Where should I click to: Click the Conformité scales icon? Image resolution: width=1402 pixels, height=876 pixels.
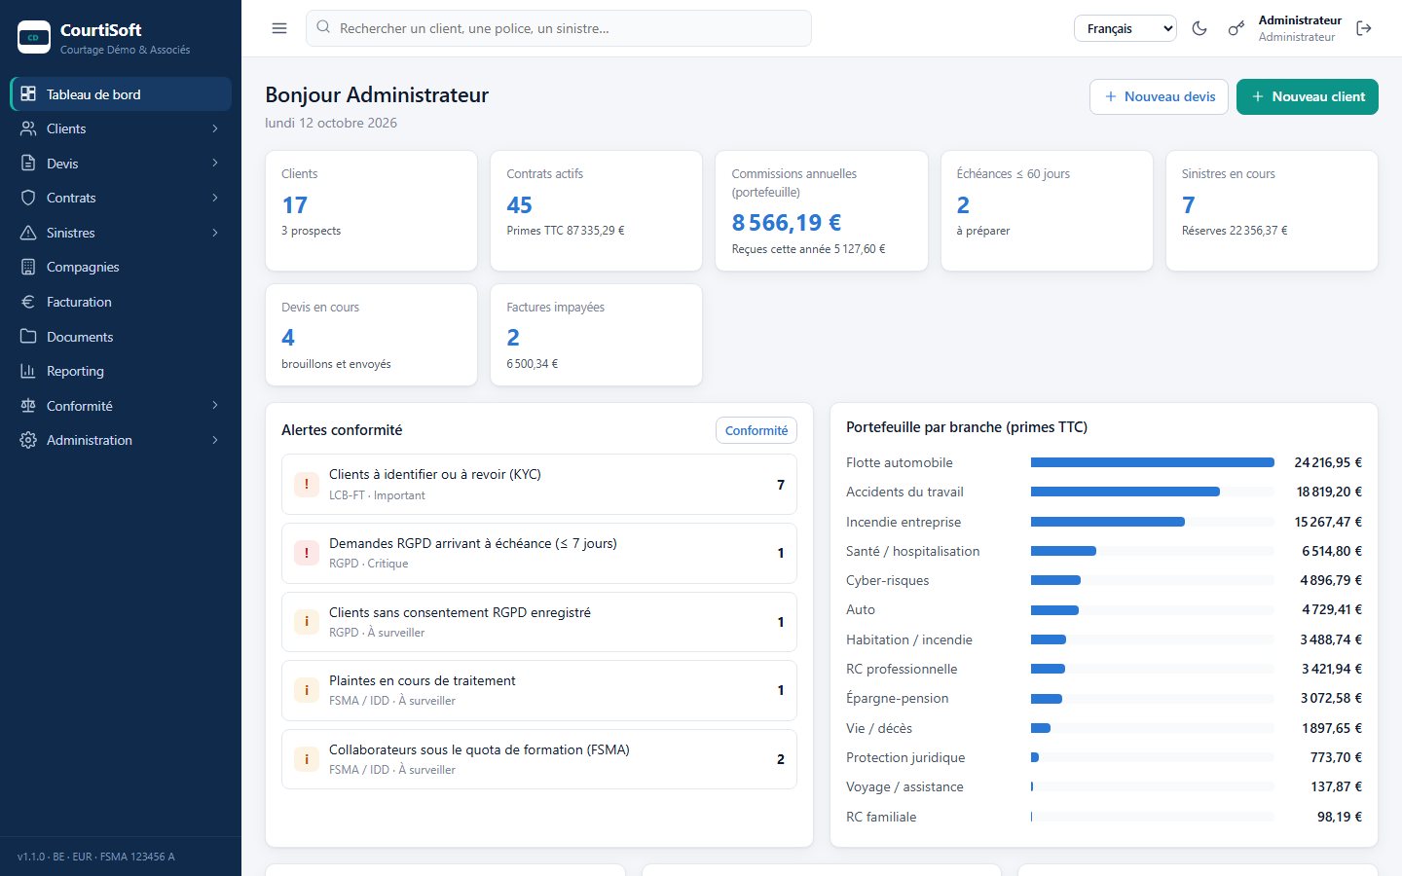coord(28,406)
